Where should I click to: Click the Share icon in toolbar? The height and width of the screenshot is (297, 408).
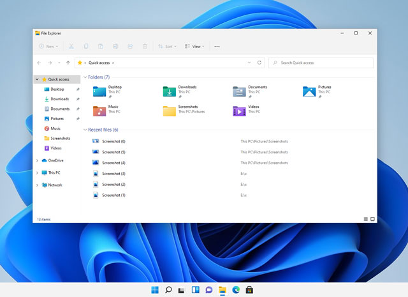click(130, 47)
